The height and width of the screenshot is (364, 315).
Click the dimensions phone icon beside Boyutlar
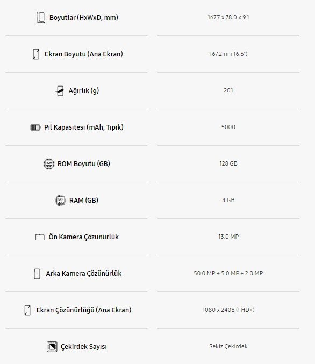pos(41,17)
